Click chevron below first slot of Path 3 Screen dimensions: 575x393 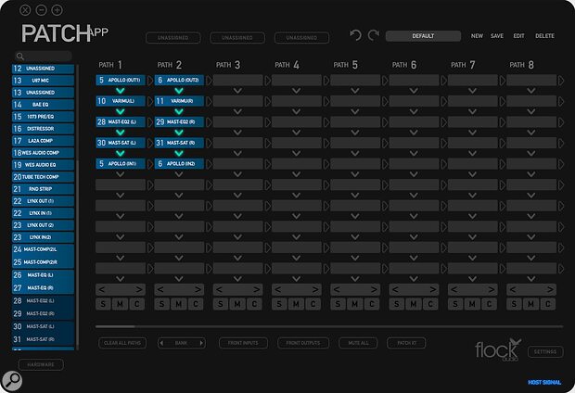(x=237, y=91)
